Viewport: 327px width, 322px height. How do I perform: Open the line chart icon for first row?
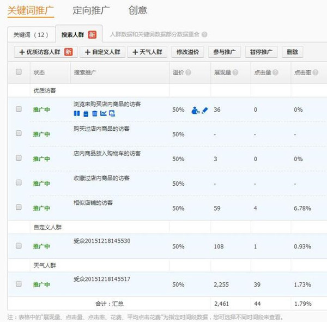coord(103,113)
